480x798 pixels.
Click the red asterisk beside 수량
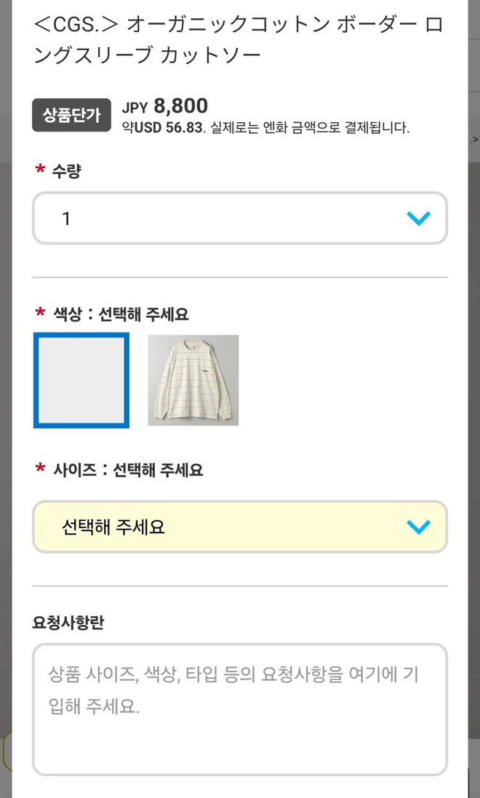coord(40,170)
